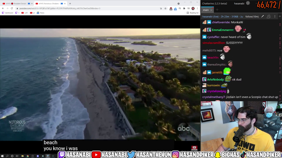
Task: Close the Notorious Ghislaine tab
Action: click(x=65, y=4)
